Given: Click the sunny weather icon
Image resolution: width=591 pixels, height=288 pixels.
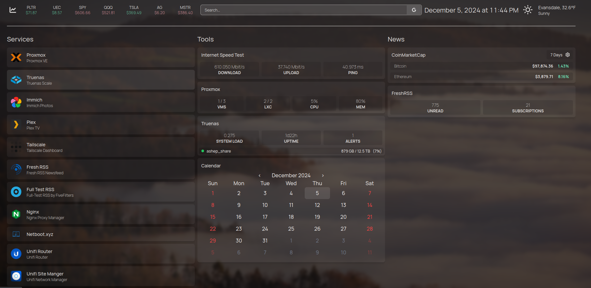Looking at the screenshot, I should (x=528, y=10).
